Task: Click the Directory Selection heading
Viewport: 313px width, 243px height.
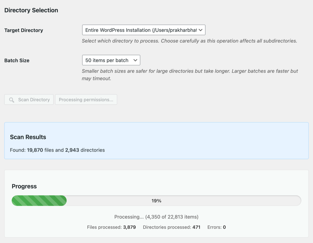Action: [x=31, y=10]
